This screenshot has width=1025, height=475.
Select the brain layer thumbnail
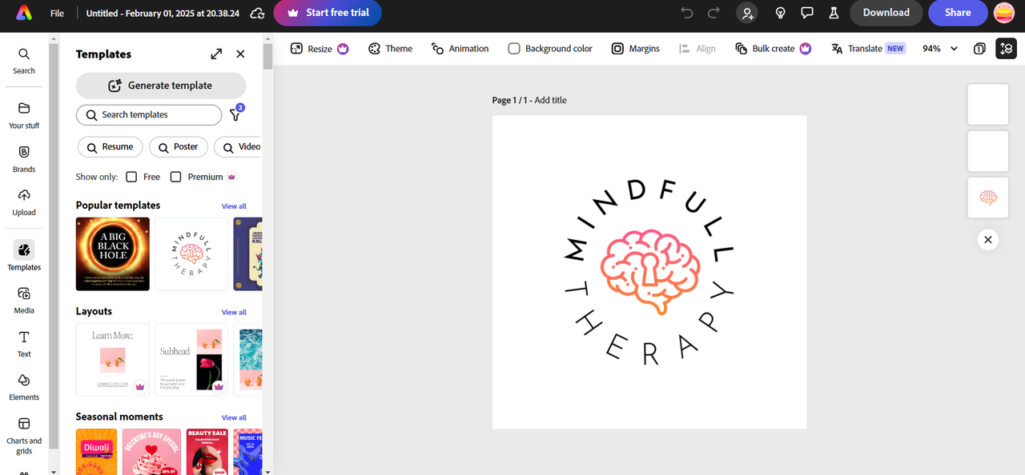tap(988, 198)
